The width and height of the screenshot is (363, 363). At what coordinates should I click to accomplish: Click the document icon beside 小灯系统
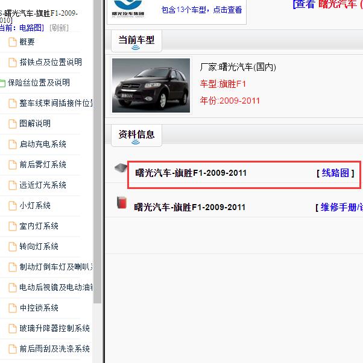point(13,206)
